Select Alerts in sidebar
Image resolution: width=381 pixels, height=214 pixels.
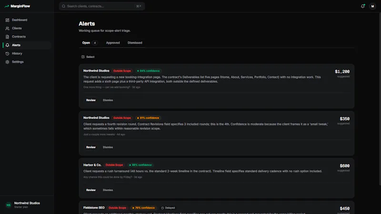(27, 45)
